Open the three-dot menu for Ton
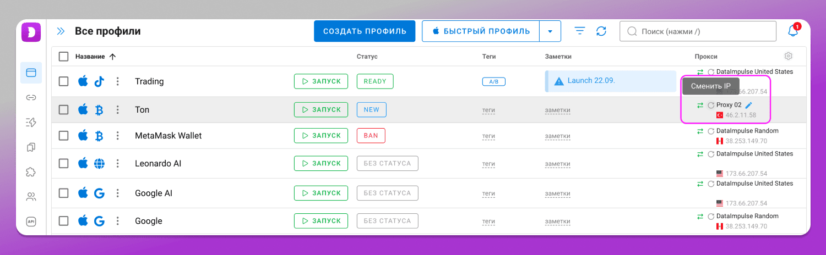 [x=117, y=110]
